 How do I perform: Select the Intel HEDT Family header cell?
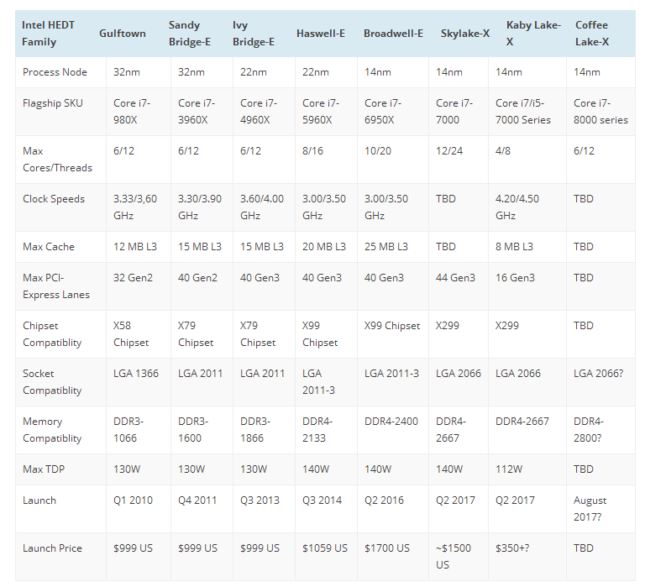(x=49, y=34)
